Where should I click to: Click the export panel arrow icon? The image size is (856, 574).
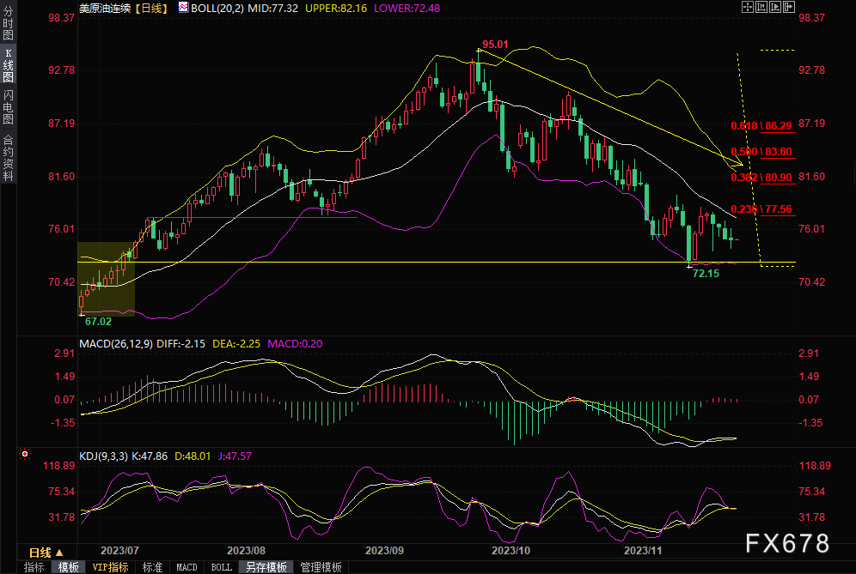[x=789, y=7]
